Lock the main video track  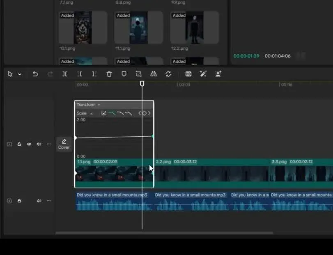tap(19, 144)
